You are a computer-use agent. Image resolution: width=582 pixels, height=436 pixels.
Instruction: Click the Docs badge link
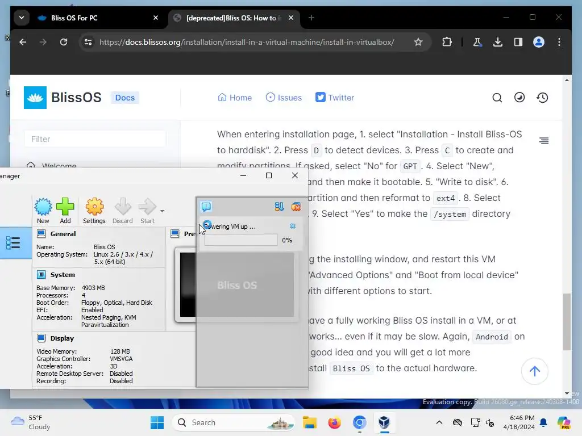point(124,98)
